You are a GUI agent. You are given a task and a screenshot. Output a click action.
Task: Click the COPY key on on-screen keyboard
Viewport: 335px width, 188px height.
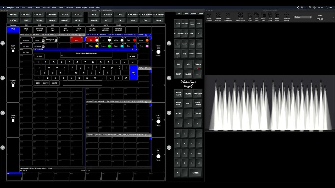point(38,83)
